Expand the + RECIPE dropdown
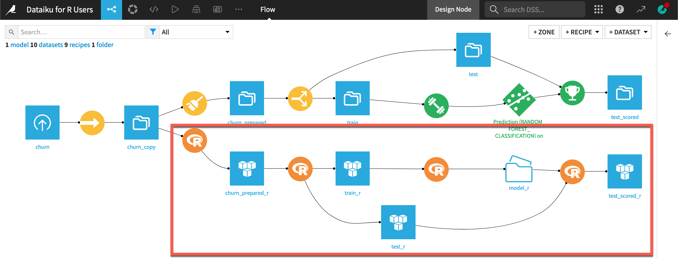 (582, 32)
